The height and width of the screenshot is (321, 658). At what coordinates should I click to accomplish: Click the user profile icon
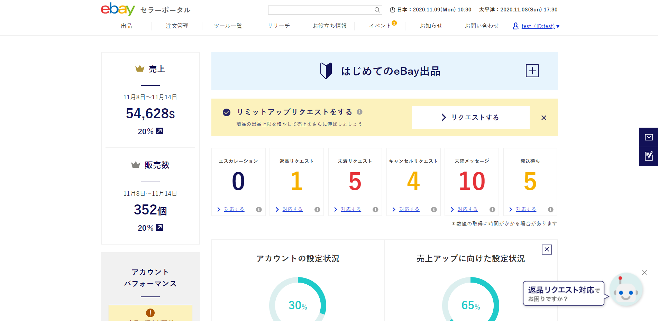tap(515, 26)
